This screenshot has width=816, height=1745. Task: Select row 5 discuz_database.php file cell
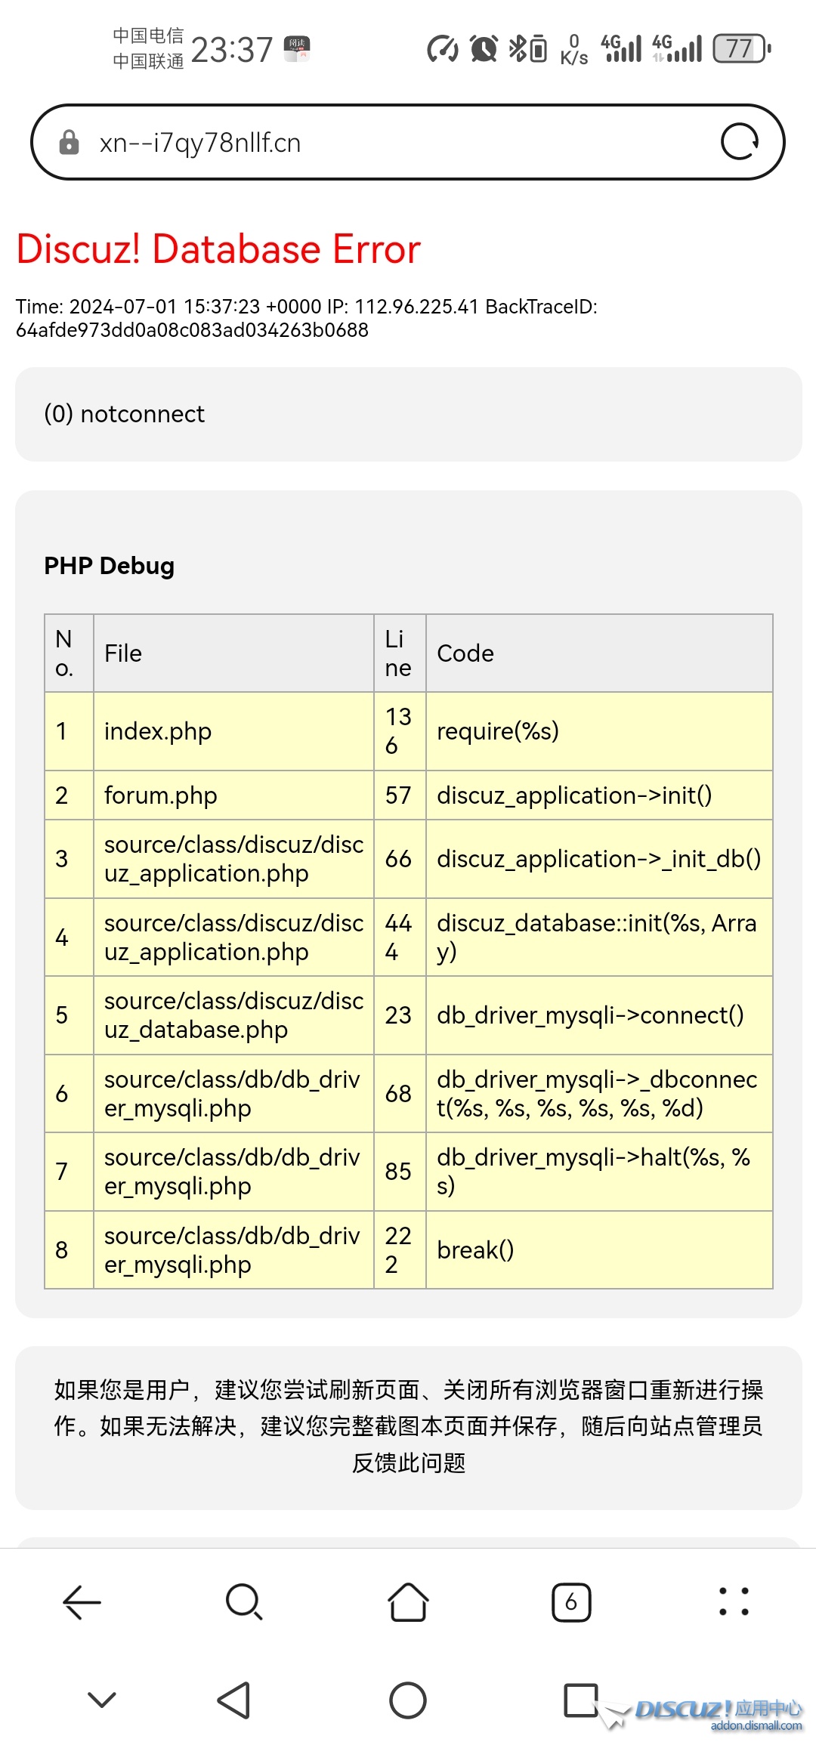click(233, 1015)
